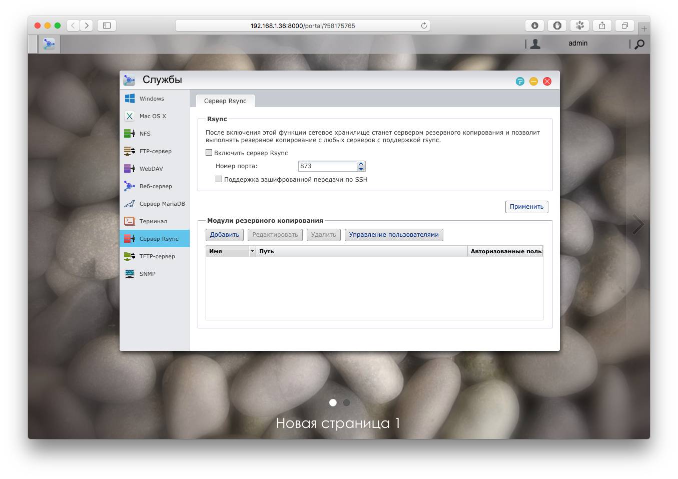Select the Терминал icon

tap(130, 221)
